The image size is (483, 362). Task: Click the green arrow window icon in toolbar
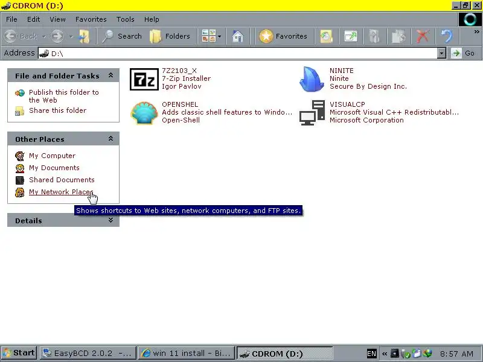[x=351, y=36]
